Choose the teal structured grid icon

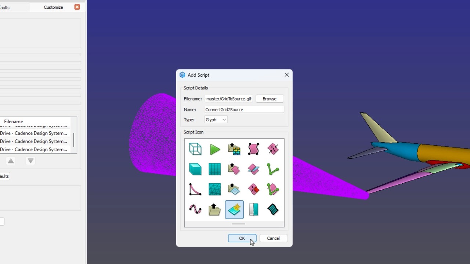(215, 169)
